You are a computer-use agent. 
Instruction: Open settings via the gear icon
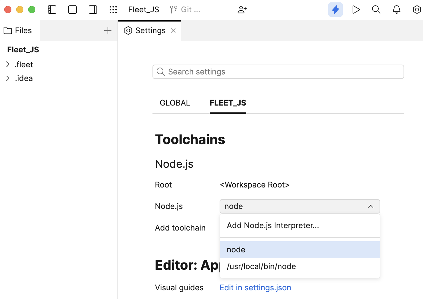pos(417,9)
